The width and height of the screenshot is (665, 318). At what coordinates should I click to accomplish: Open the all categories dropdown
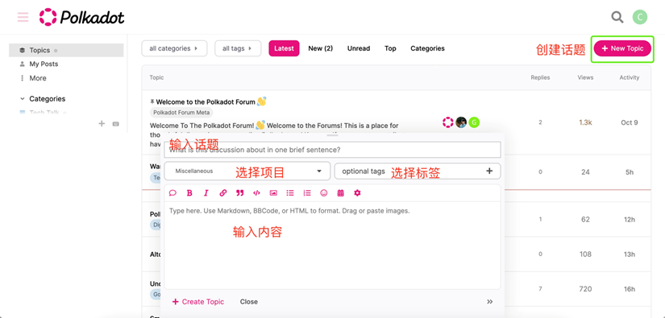[174, 48]
